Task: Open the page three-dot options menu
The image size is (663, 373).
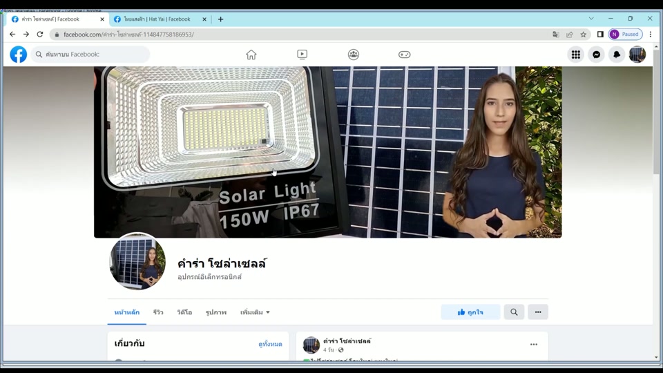Action: tap(538, 312)
